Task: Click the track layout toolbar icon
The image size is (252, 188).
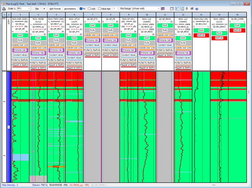Action: point(182,9)
